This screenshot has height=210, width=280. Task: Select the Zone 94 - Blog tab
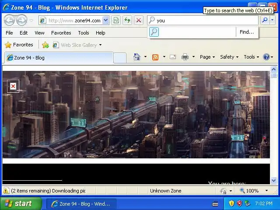pos(59,58)
